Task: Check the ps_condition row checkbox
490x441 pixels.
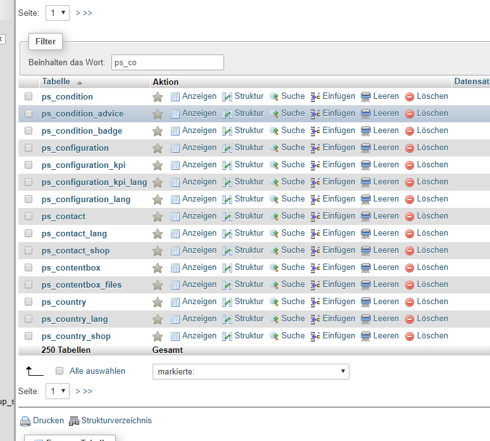Action: point(28,96)
